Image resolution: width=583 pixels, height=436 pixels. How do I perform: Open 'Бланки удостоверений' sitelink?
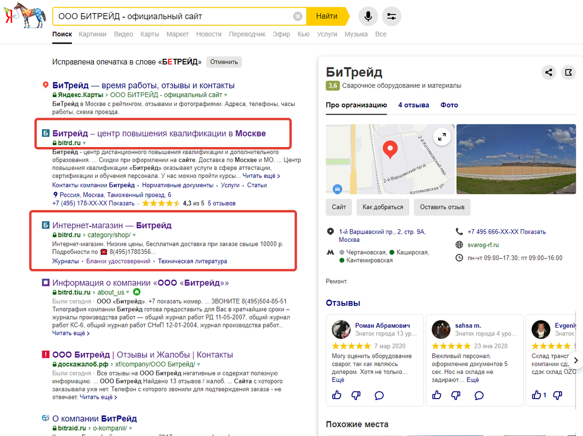point(119,261)
